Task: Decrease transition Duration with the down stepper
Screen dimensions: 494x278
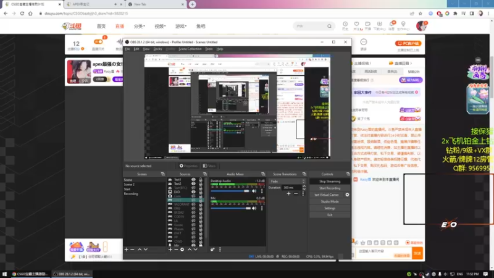Action: (x=304, y=189)
